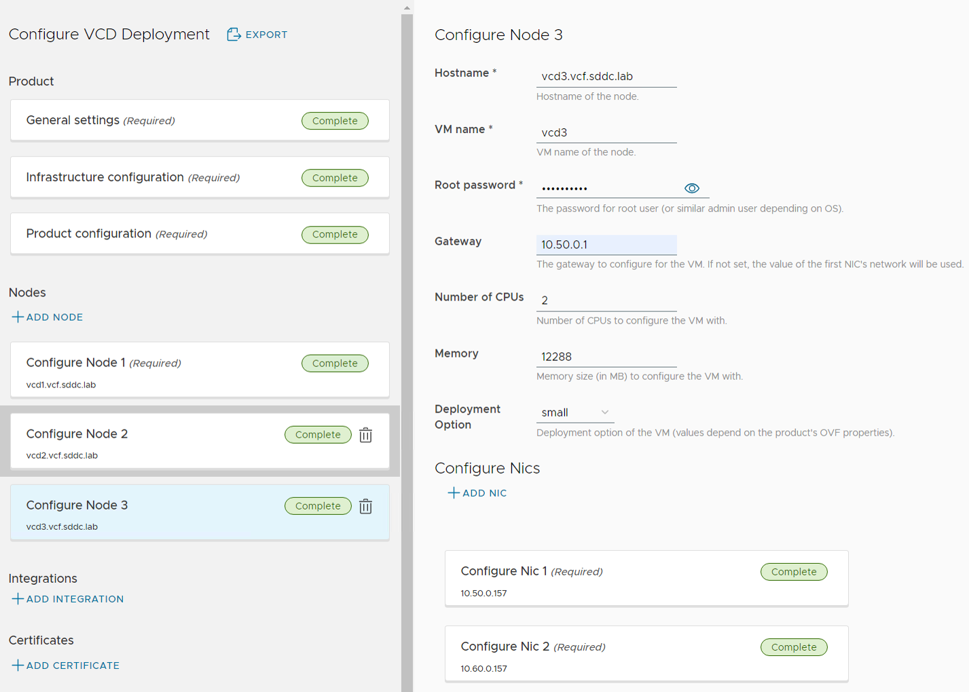Viewport: 969px width, 692px height.
Task: Click the Export icon button
Action: 234,35
